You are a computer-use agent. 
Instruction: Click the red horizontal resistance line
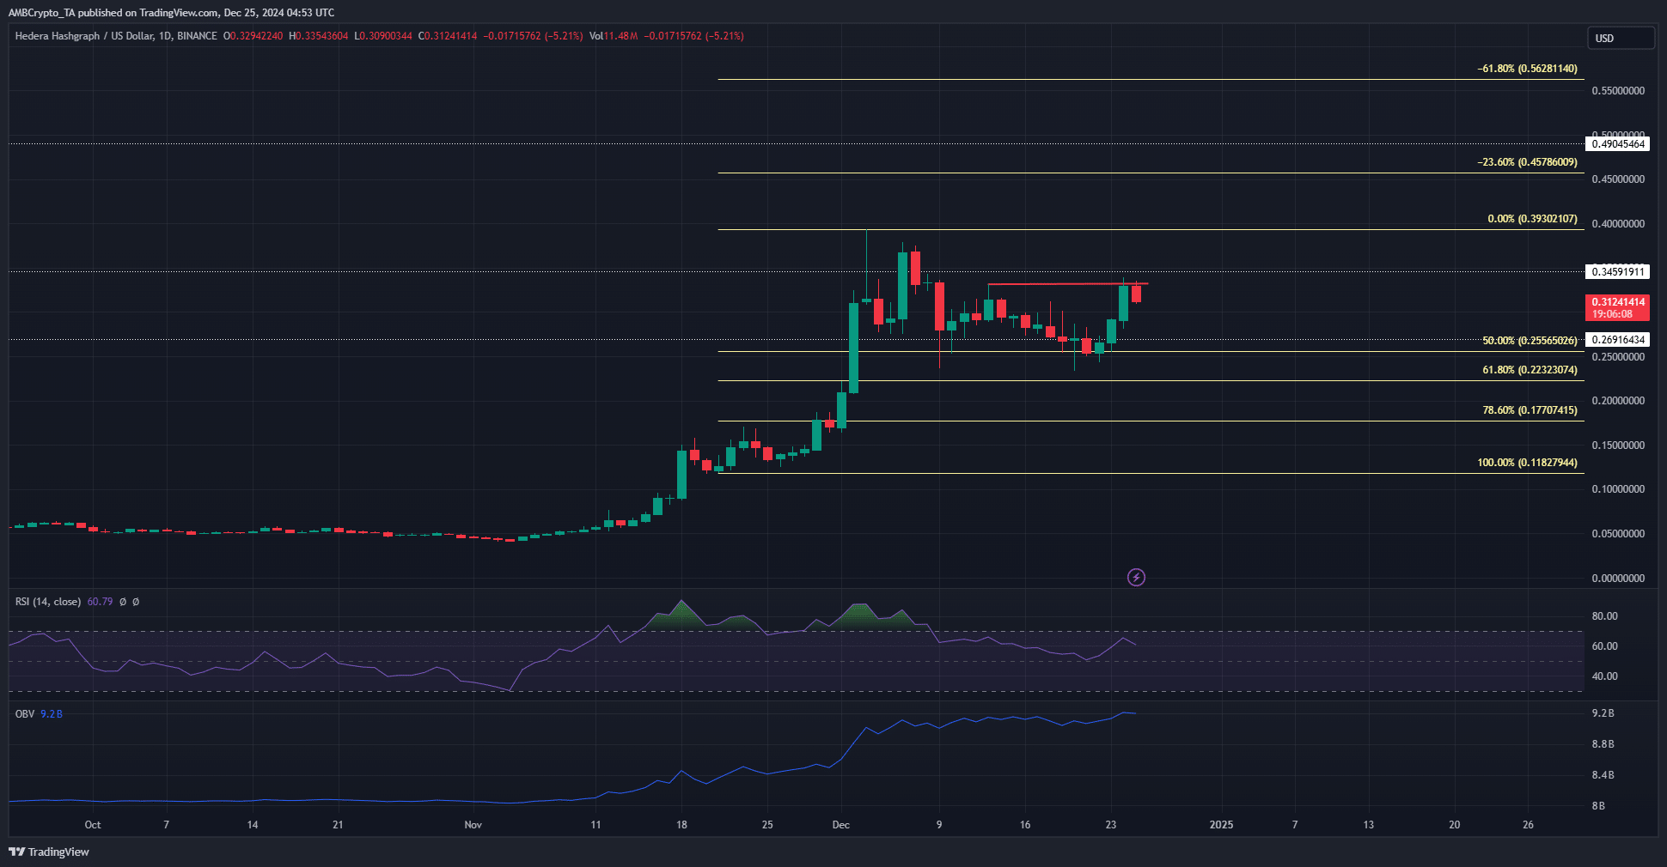1067,283
